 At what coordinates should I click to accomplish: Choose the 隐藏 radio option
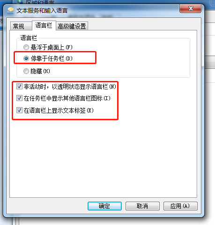[x=26, y=71]
